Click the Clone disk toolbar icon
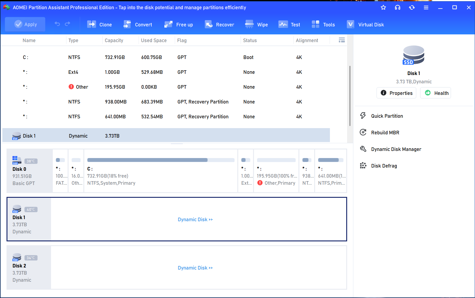This screenshot has width=475, height=298. (91, 25)
